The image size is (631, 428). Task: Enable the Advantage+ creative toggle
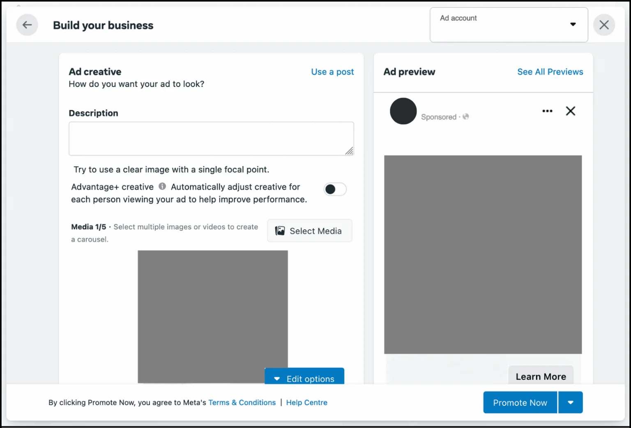coord(335,189)
